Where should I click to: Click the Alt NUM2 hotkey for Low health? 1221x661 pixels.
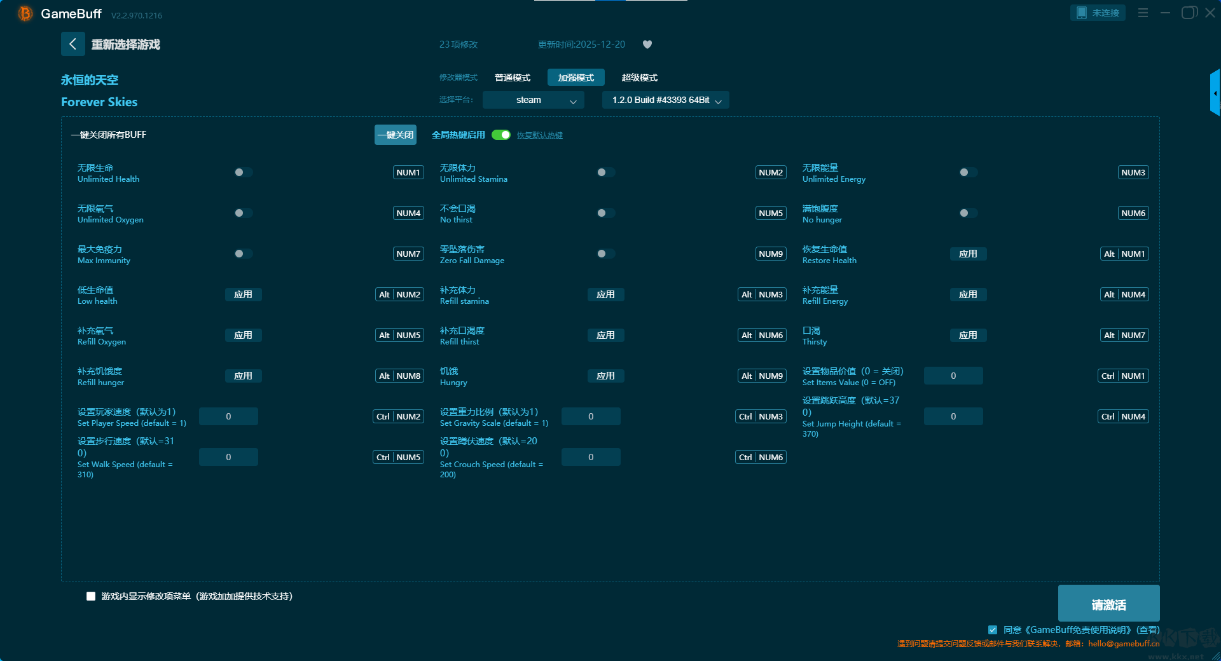[399, 294]
